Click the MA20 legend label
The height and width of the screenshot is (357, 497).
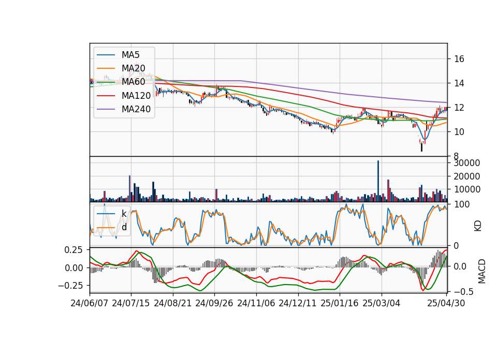[x=133, y=68]
